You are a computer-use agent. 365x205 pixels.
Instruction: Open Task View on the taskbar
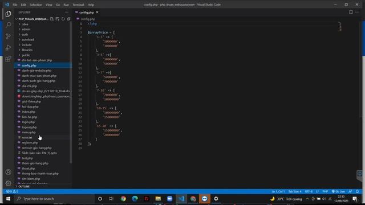[x=111, y=199]
